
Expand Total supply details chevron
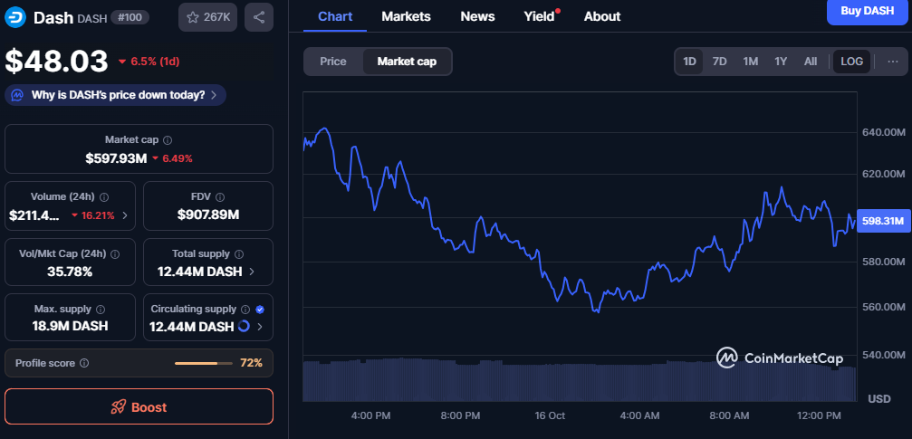pyautogui.click(x=251, y=272)
